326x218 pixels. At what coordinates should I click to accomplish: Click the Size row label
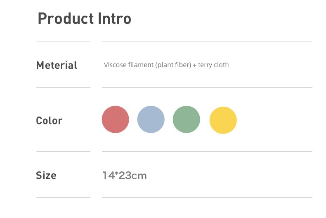pos(46,176)
